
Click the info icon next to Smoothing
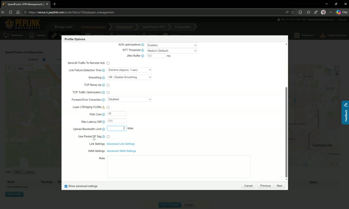(x=103, y=78)
